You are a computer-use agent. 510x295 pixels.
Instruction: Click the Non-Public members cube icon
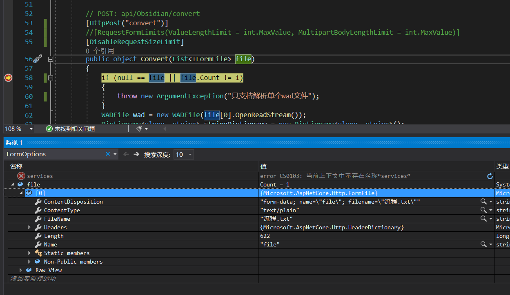tap(38, 262)
